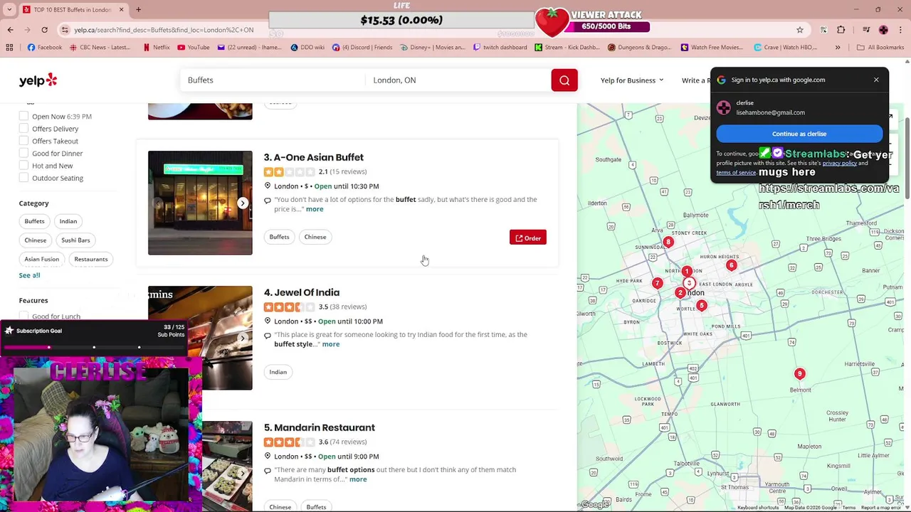
Task: Bookmark this page with star icon
Action: tap(800, 30)
